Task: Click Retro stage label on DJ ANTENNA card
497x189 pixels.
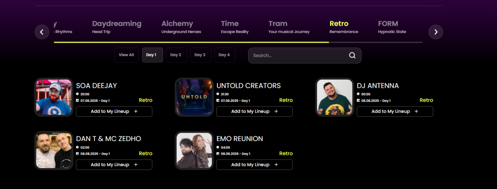Action: pos(426,100)
